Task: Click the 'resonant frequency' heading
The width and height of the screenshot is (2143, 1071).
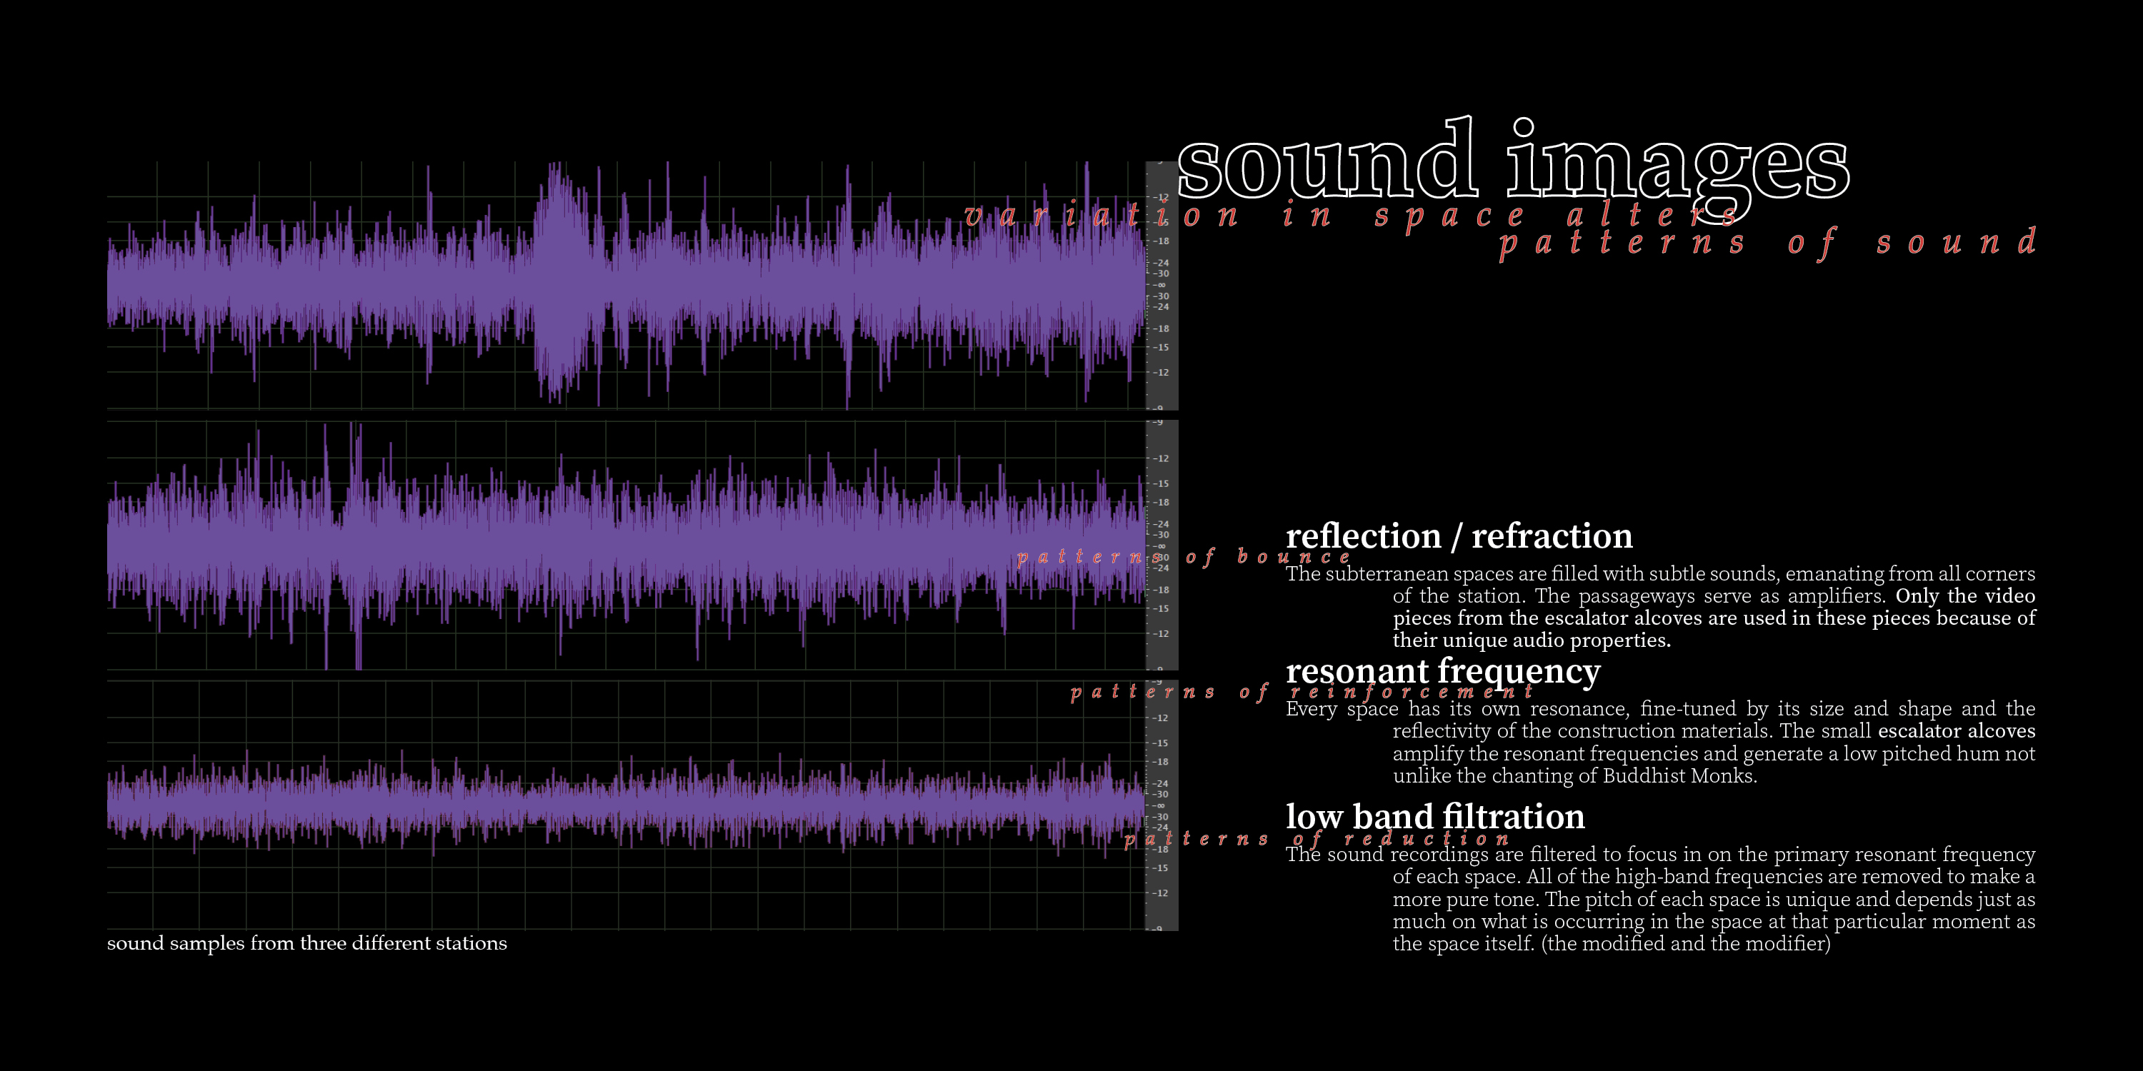Action: tap(1442, 670)
